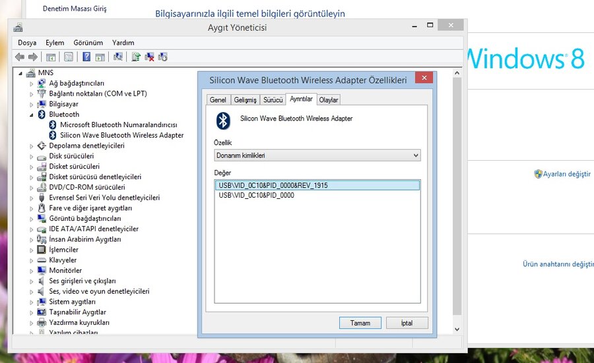Click the MNS computer icon
This screenshot has width=594, height=363.
click(x=30, y=72)
